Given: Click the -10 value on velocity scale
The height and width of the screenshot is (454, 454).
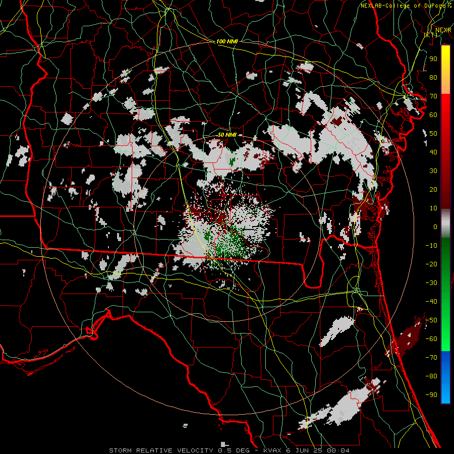Looking at the screenshot, I should (431, 246).
